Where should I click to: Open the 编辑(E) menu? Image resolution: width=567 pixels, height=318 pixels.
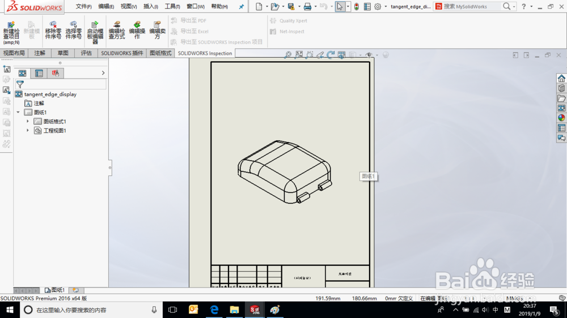(107, 6)
